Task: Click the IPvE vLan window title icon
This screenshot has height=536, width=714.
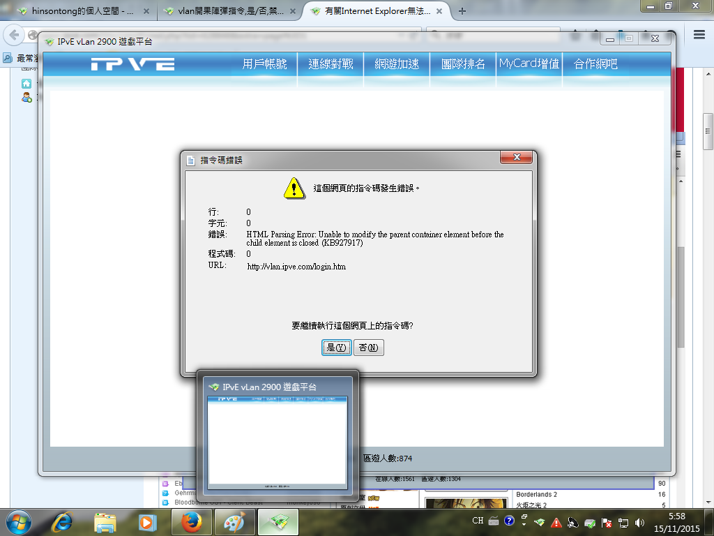Action: point(50,41)
